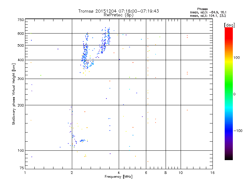The image size is (250, 188).
Task: Click y-axis tick label '500'
Action: [21, 45]
